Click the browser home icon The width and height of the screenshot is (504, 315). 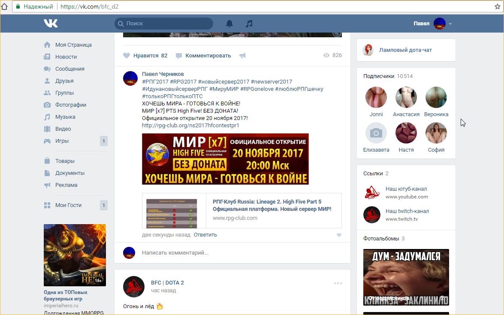click(4, 6)
